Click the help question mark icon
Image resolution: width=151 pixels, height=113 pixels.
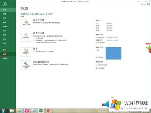(139, 2)
